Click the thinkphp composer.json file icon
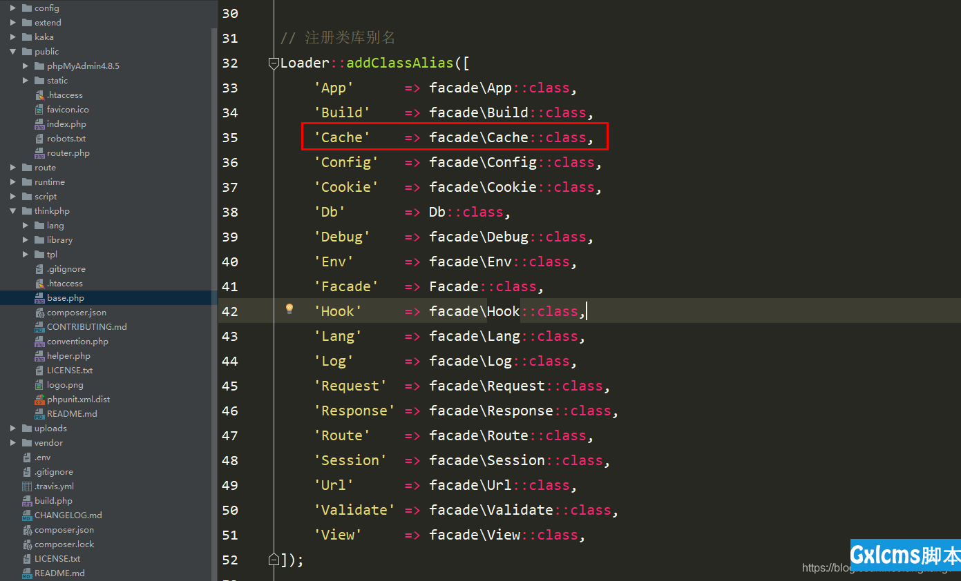961x581 pixels. click(x=39, y=313)
